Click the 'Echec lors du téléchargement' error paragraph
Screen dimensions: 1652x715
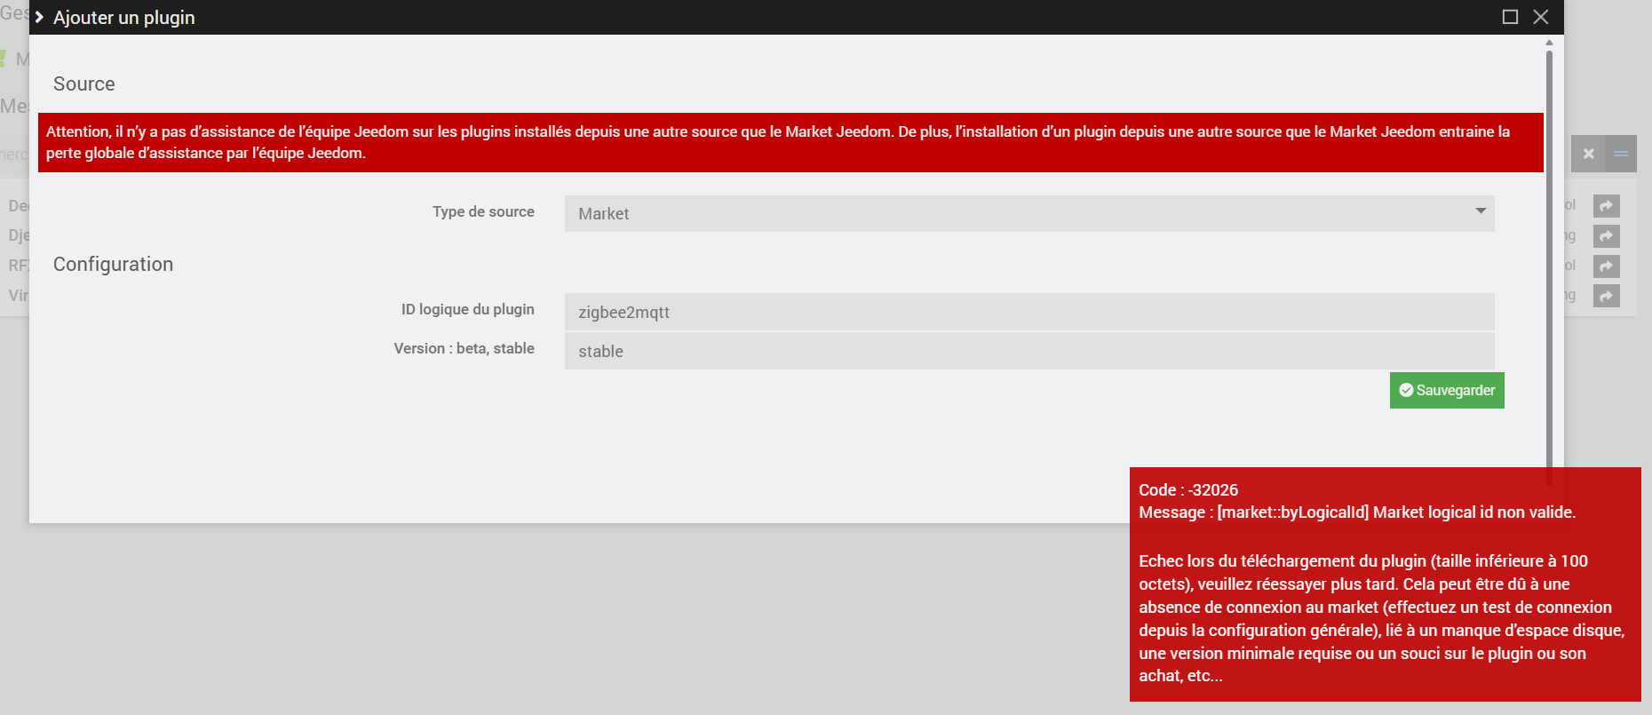[x=1382, y=618]
